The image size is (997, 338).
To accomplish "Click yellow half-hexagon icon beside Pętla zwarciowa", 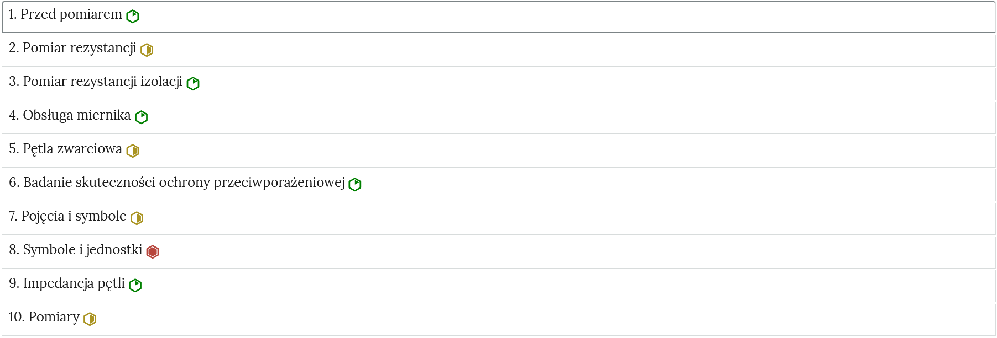I will click(133, 151).
